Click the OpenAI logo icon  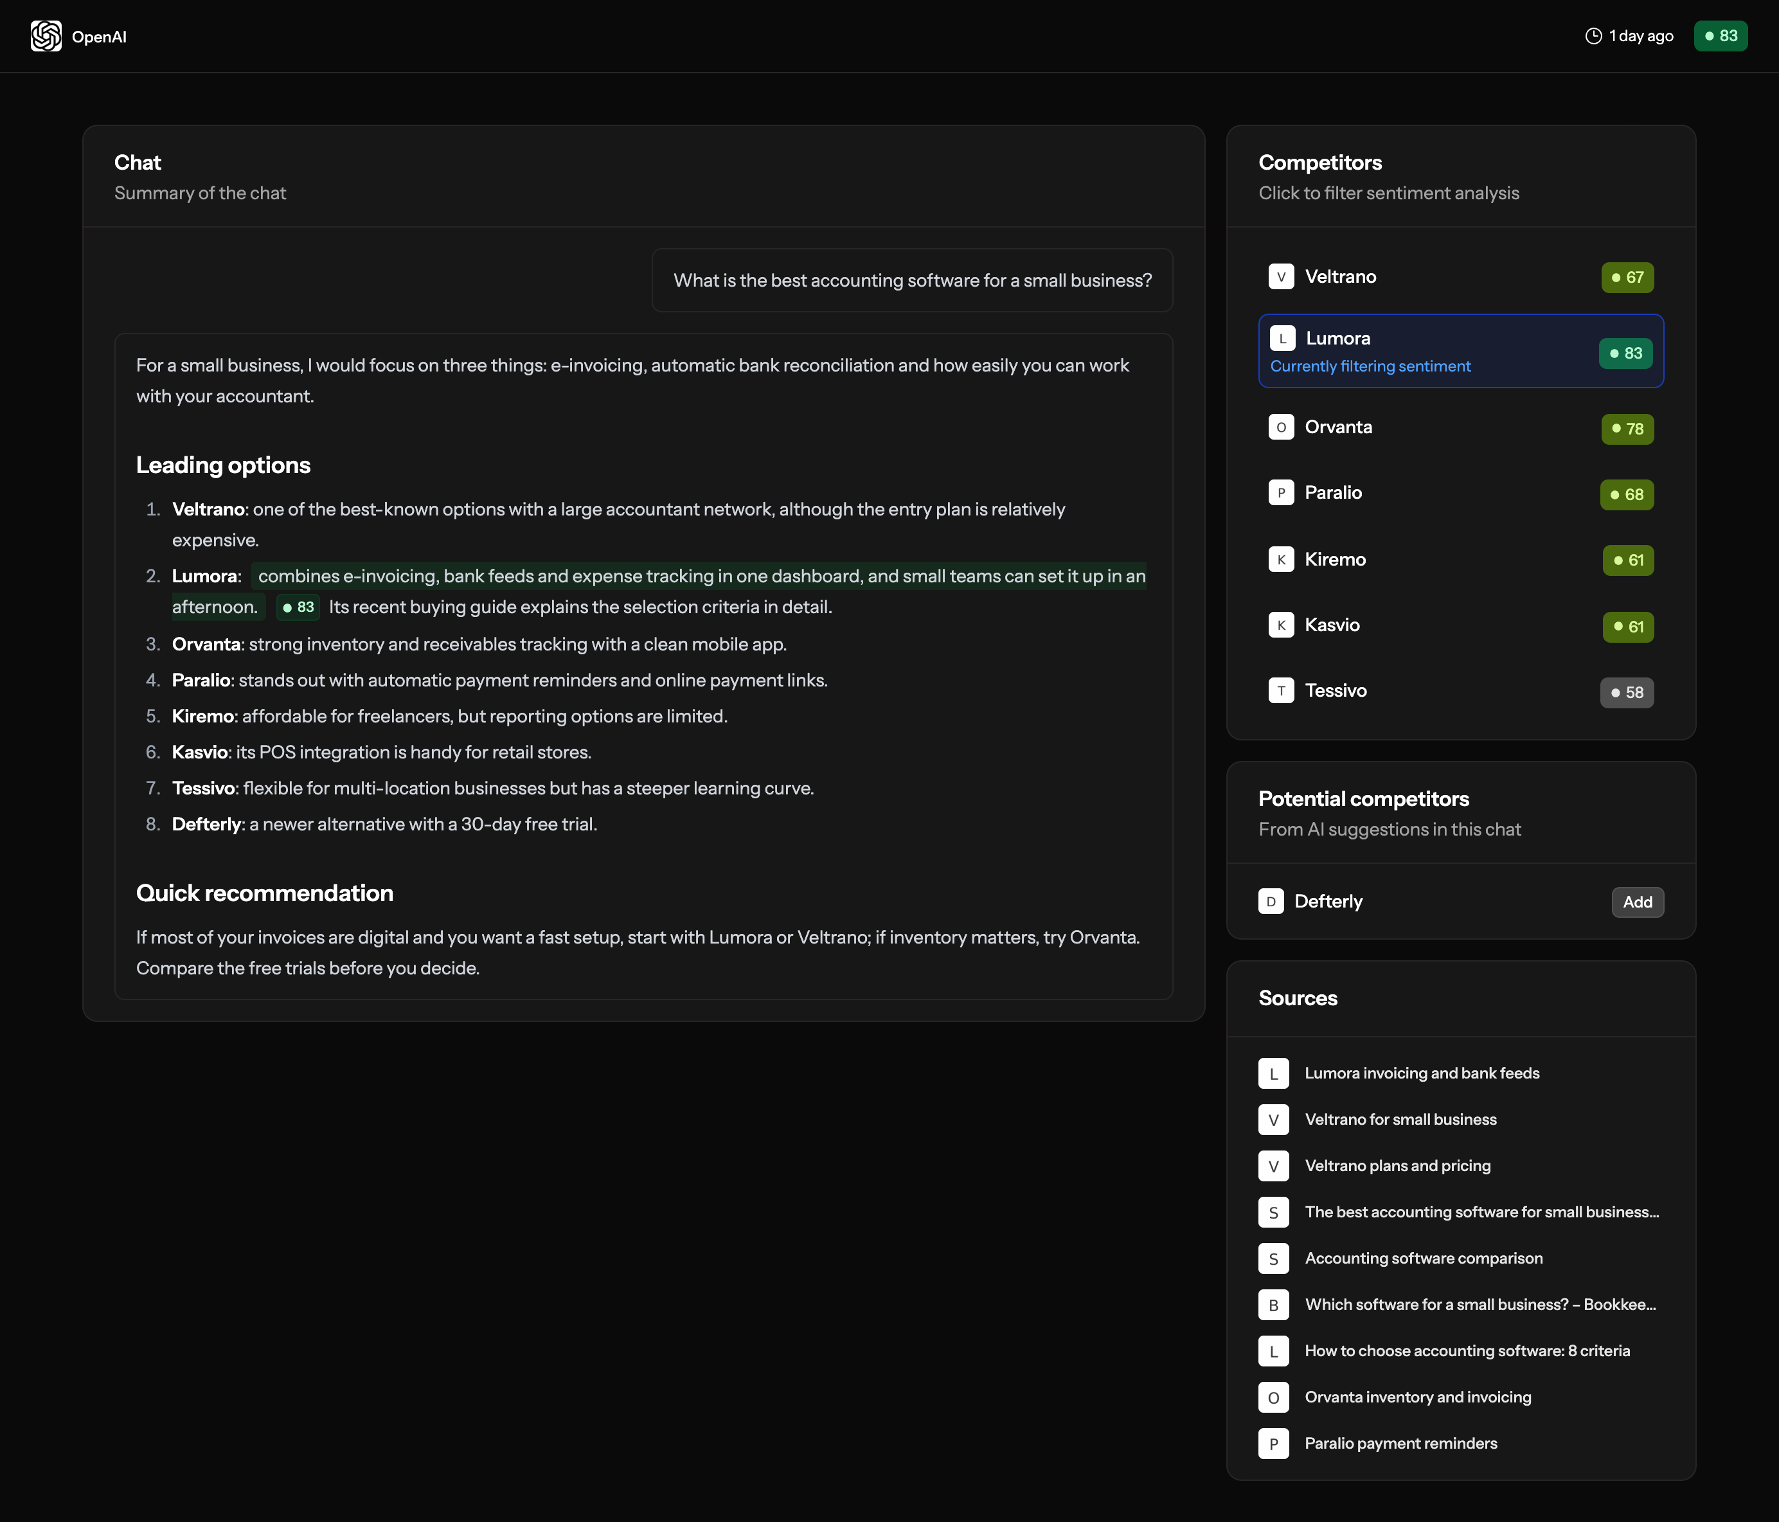tap(46, 36)
